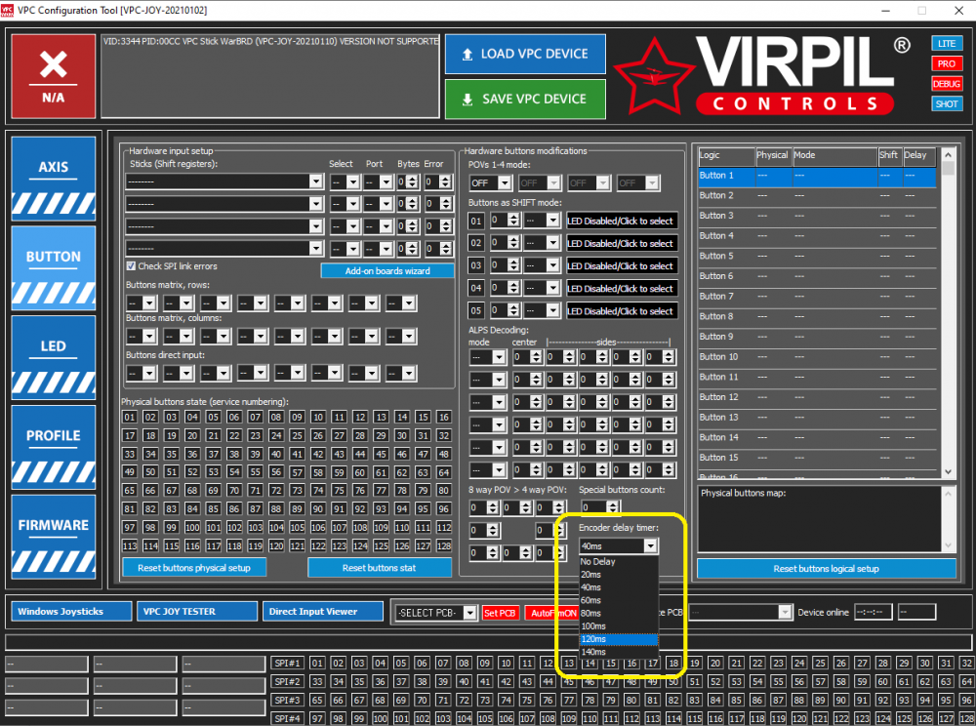Click the Set PCB button
Screen dimensions: 976x726
point(500,613)
